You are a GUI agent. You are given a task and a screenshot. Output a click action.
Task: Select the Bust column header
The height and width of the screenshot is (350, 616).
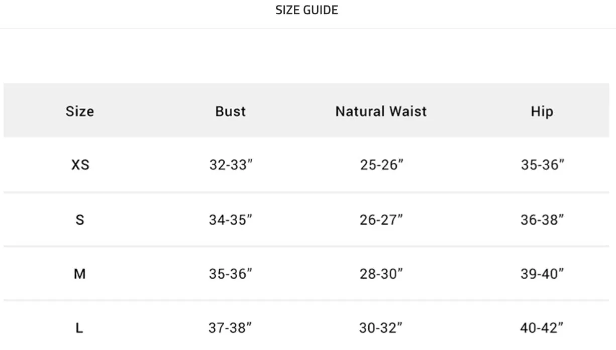tap(230, 111)
